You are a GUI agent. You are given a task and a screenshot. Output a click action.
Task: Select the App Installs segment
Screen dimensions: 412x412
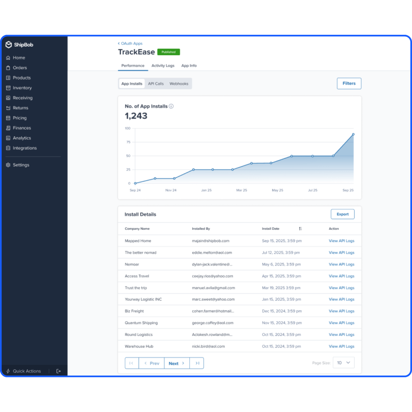click(x=132, y=84)
